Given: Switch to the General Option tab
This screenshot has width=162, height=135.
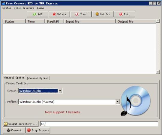Looking at the screenshot, I should [14, 78].
